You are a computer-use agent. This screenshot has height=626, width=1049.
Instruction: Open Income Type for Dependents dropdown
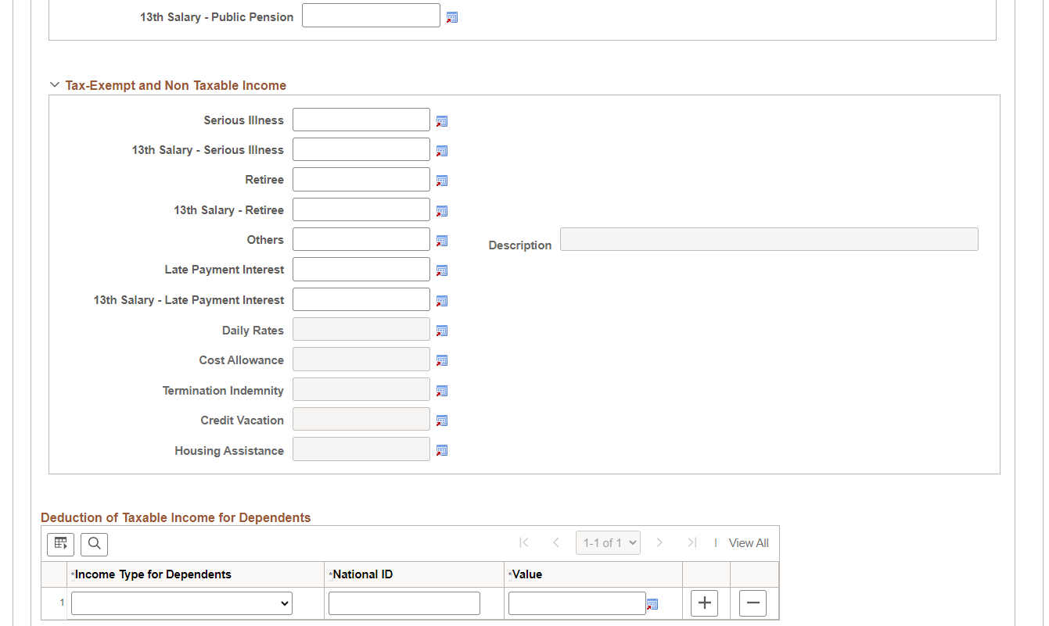tap(181, 603)
